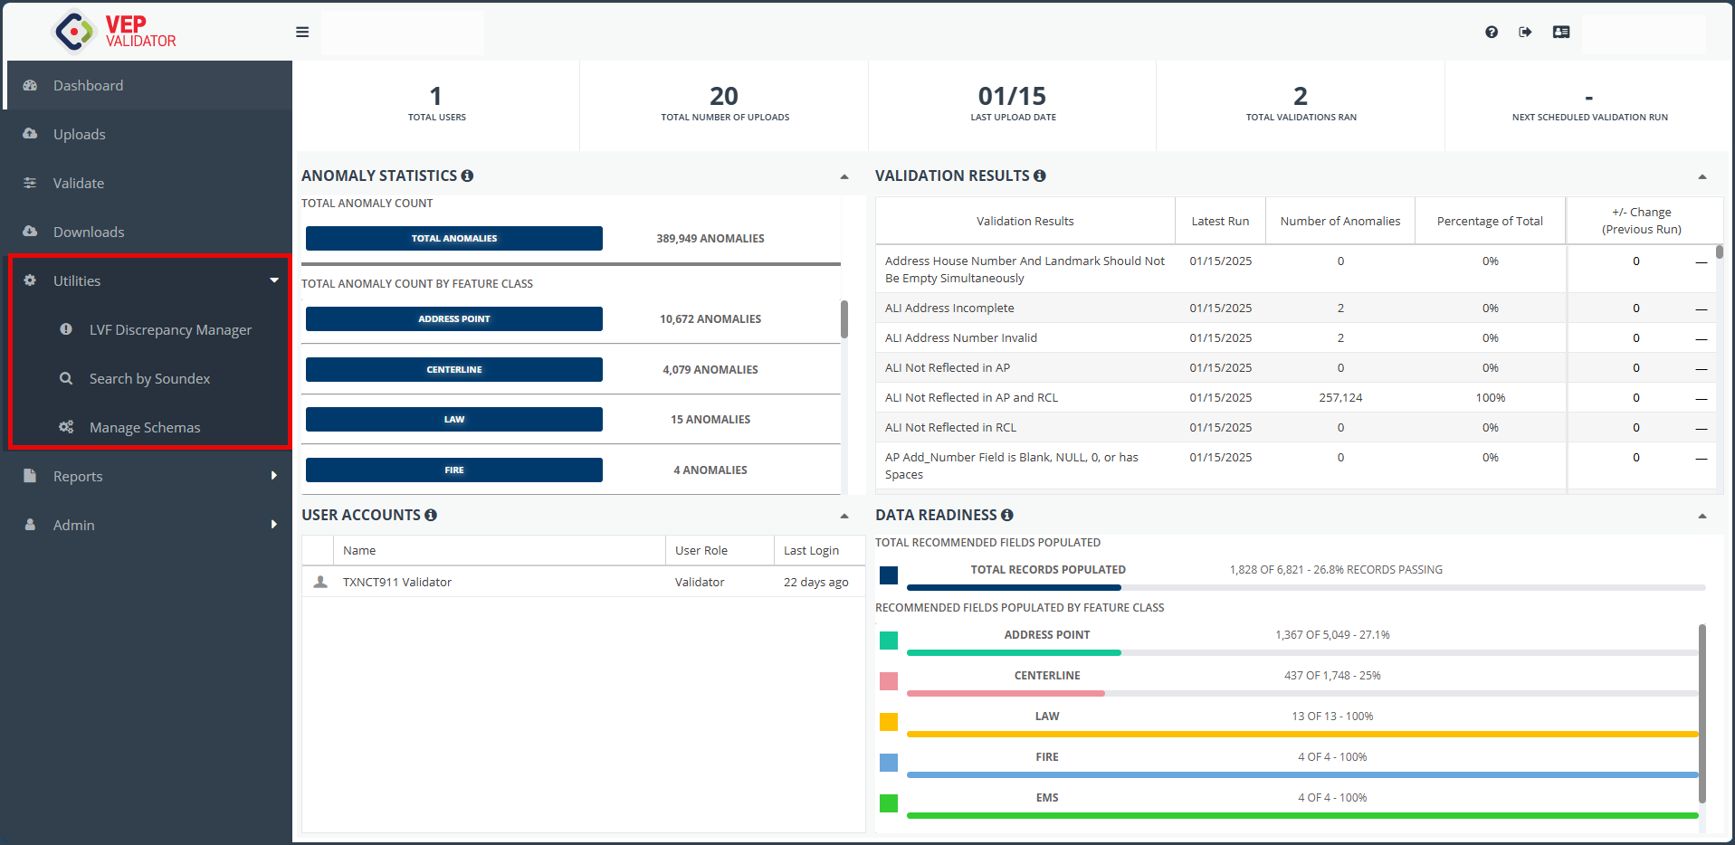Screen dimensions: 1735x845
Task: Expand the Reports submenu arrow
Action: (x=273, y=476)
